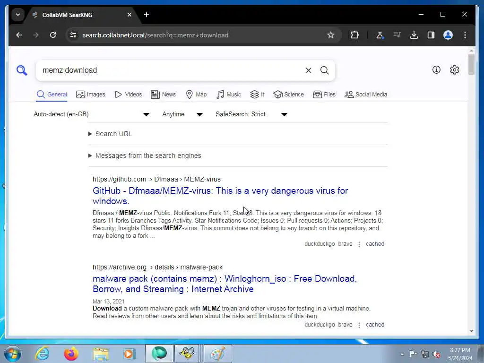Click the browser forward arrow
This screenshot has height=363, width=484.
point(36,35)
